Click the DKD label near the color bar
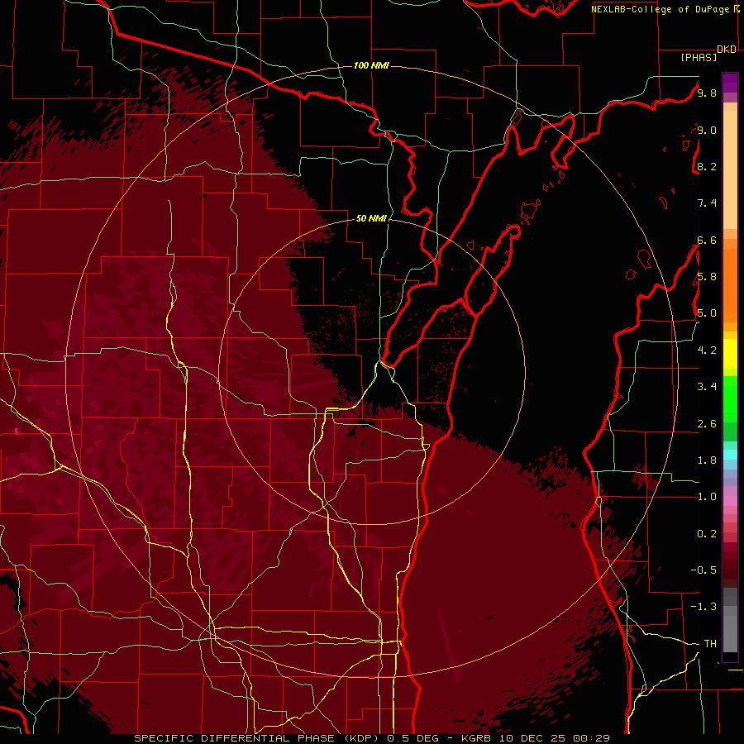Image resolution: width=744 pixels, height=744 pixels. point(727,50)
